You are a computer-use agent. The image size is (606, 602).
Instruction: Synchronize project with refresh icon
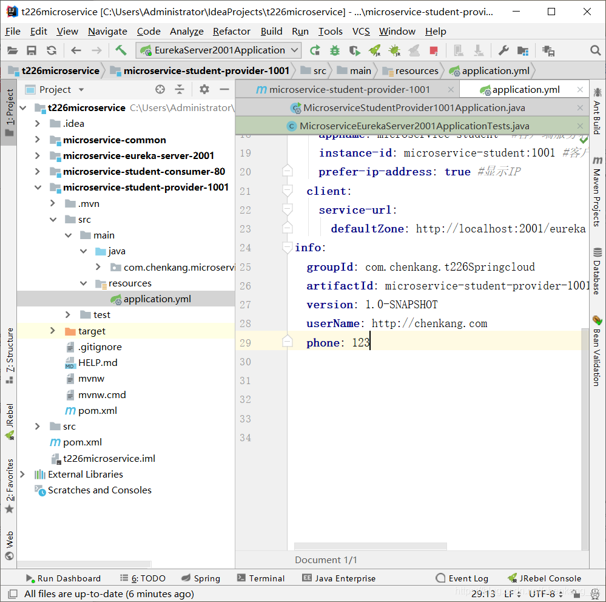(x=52, y=50)
